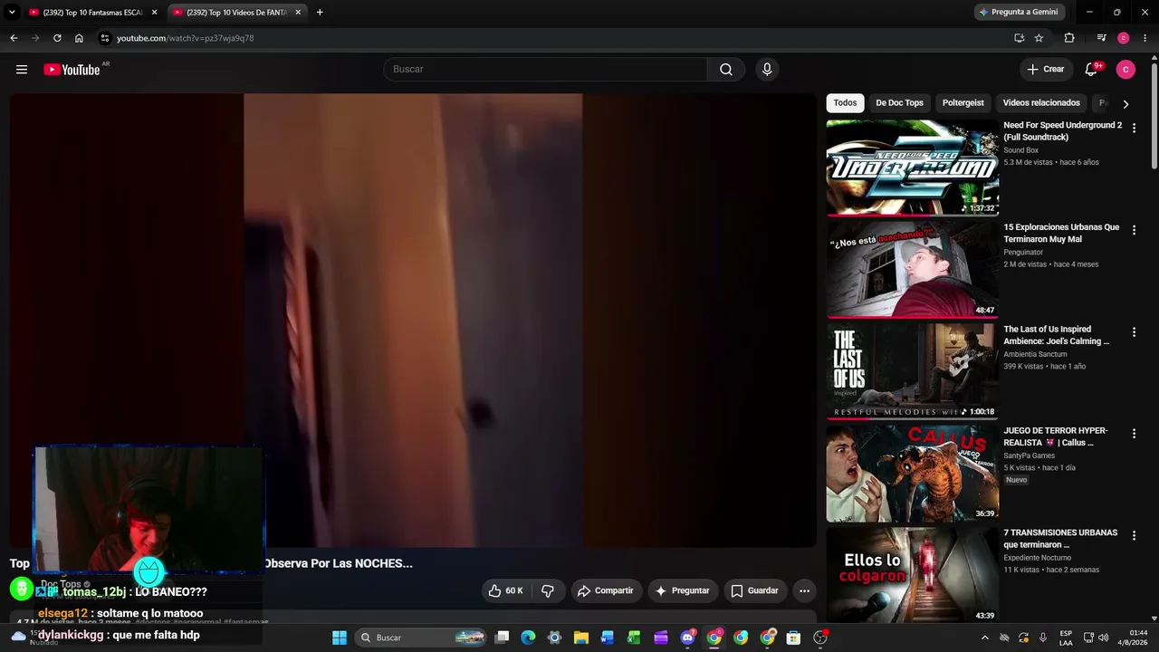
Task: Open the Need For Speed Underground 2 title link
Action: click(x=1062, y=131)
